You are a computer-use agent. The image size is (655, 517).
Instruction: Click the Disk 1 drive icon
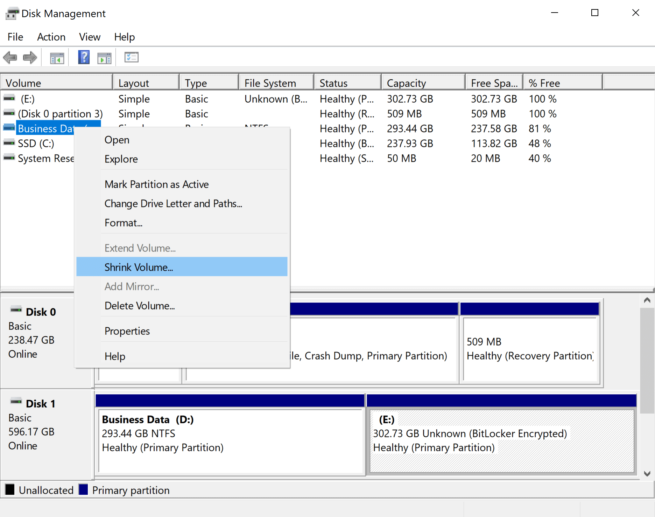pos(15,401)
